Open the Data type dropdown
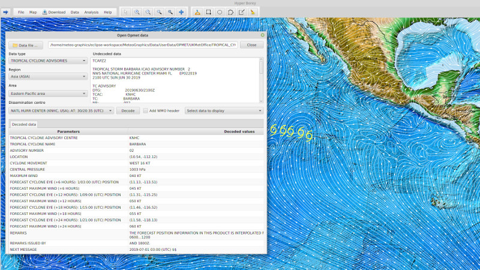 pyautogui.click(x=48, y=61)
